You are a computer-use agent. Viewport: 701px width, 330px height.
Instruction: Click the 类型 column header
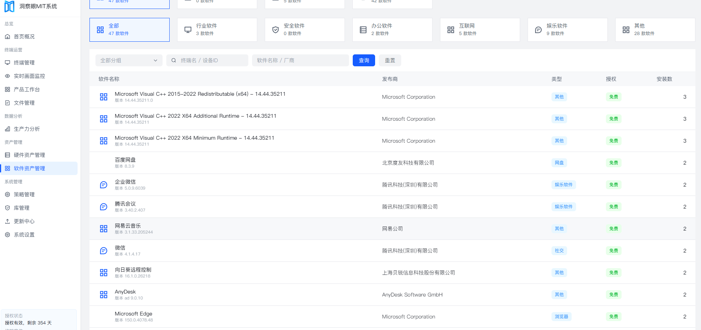(x=557, y=79)
